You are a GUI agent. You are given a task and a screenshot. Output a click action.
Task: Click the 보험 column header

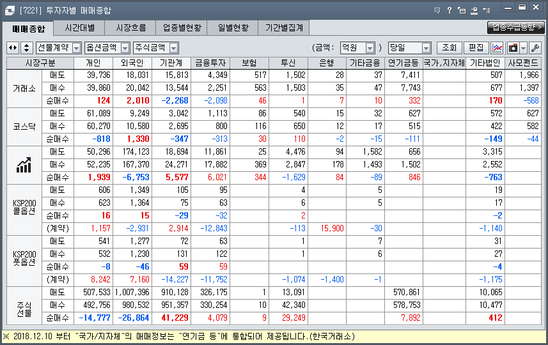click(x=249, y=63)
